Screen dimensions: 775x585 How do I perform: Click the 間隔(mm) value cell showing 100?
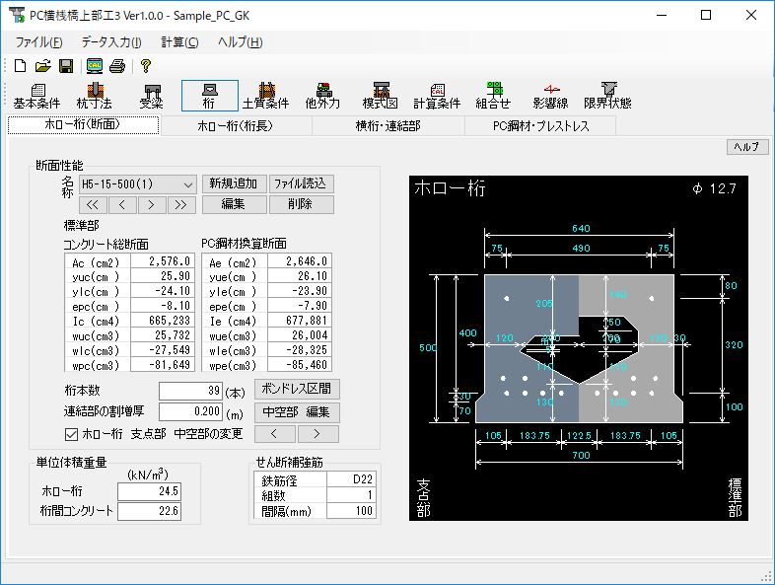tap(351, 511)
